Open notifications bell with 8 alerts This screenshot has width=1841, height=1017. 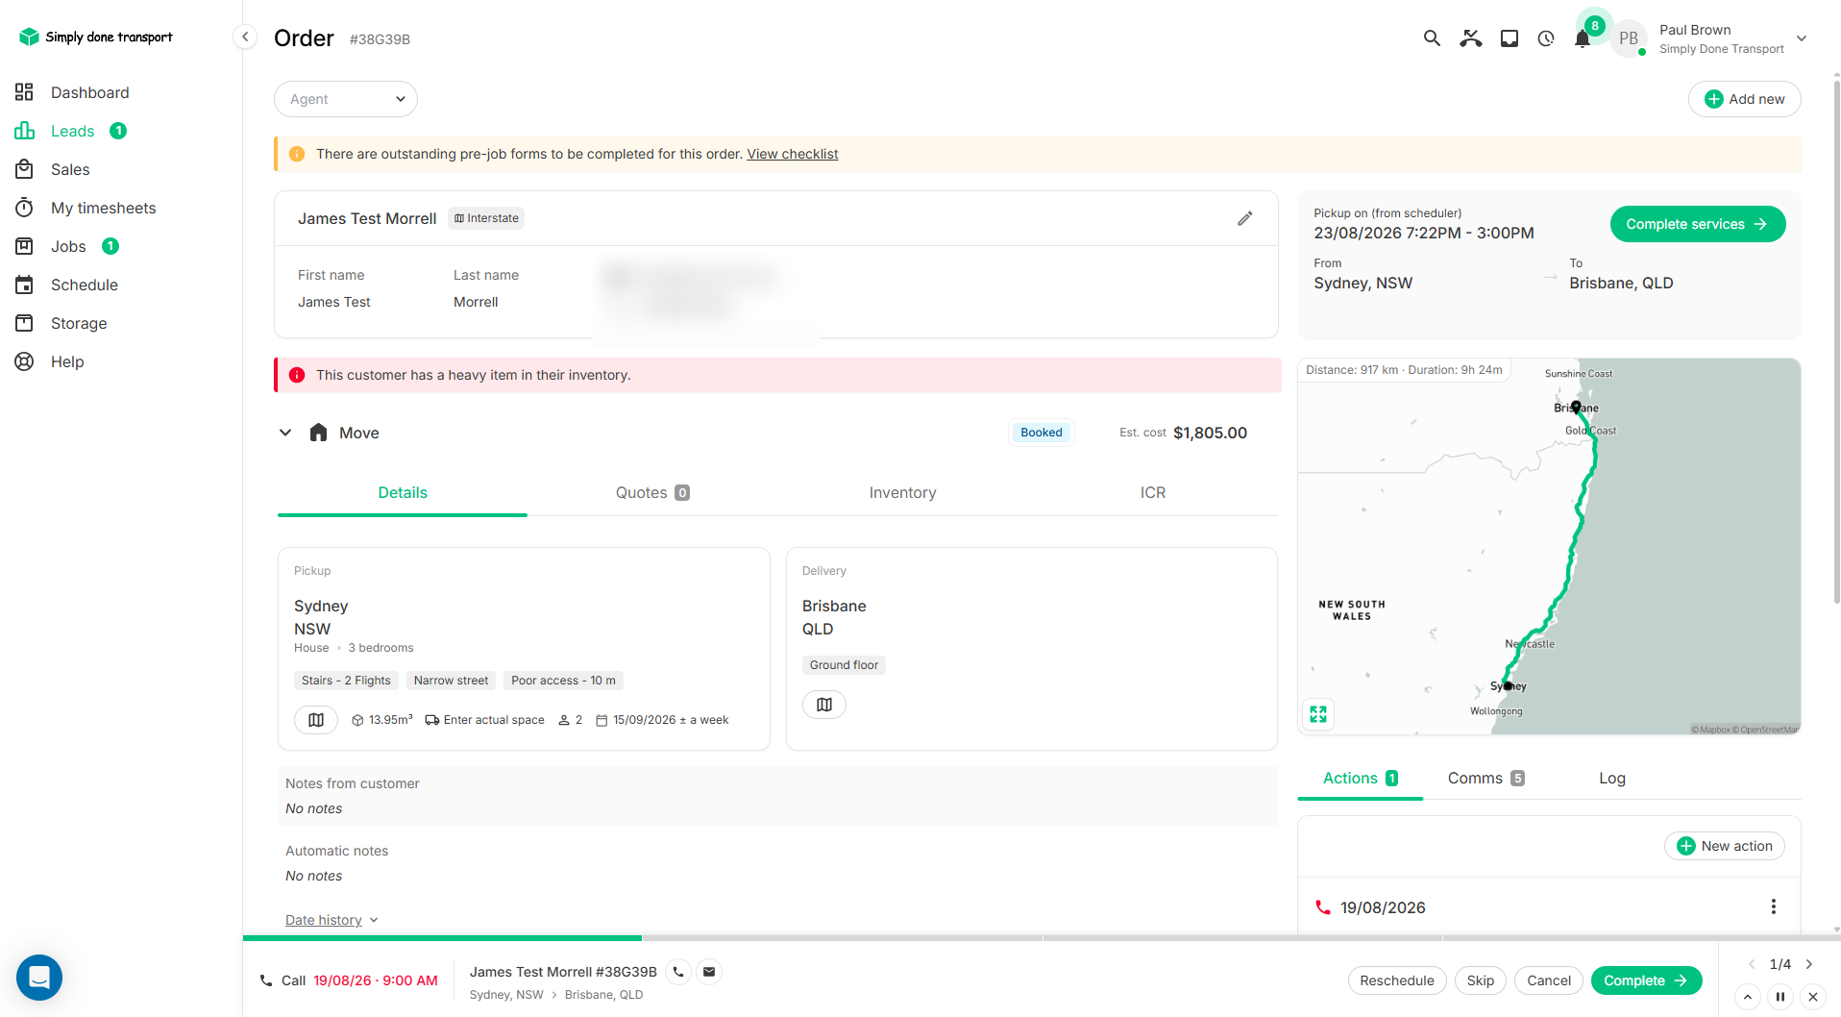[1583, 38]
